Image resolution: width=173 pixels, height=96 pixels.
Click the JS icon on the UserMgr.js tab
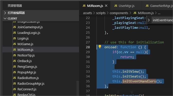(x=116, y=6)
